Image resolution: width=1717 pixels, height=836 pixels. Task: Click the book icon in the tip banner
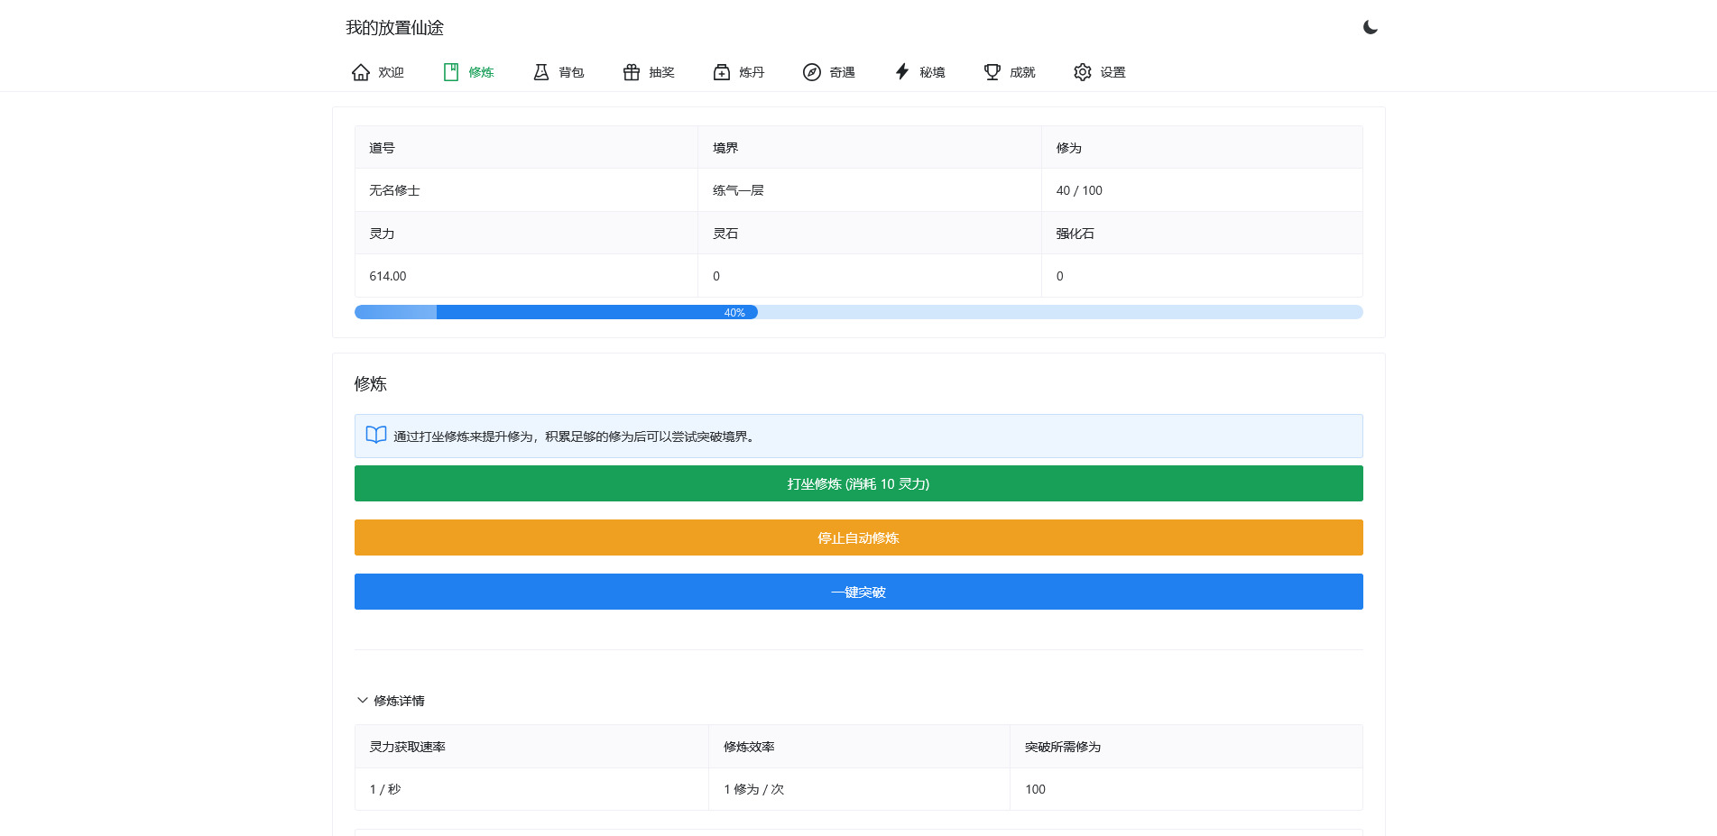(x=376, y=435)
